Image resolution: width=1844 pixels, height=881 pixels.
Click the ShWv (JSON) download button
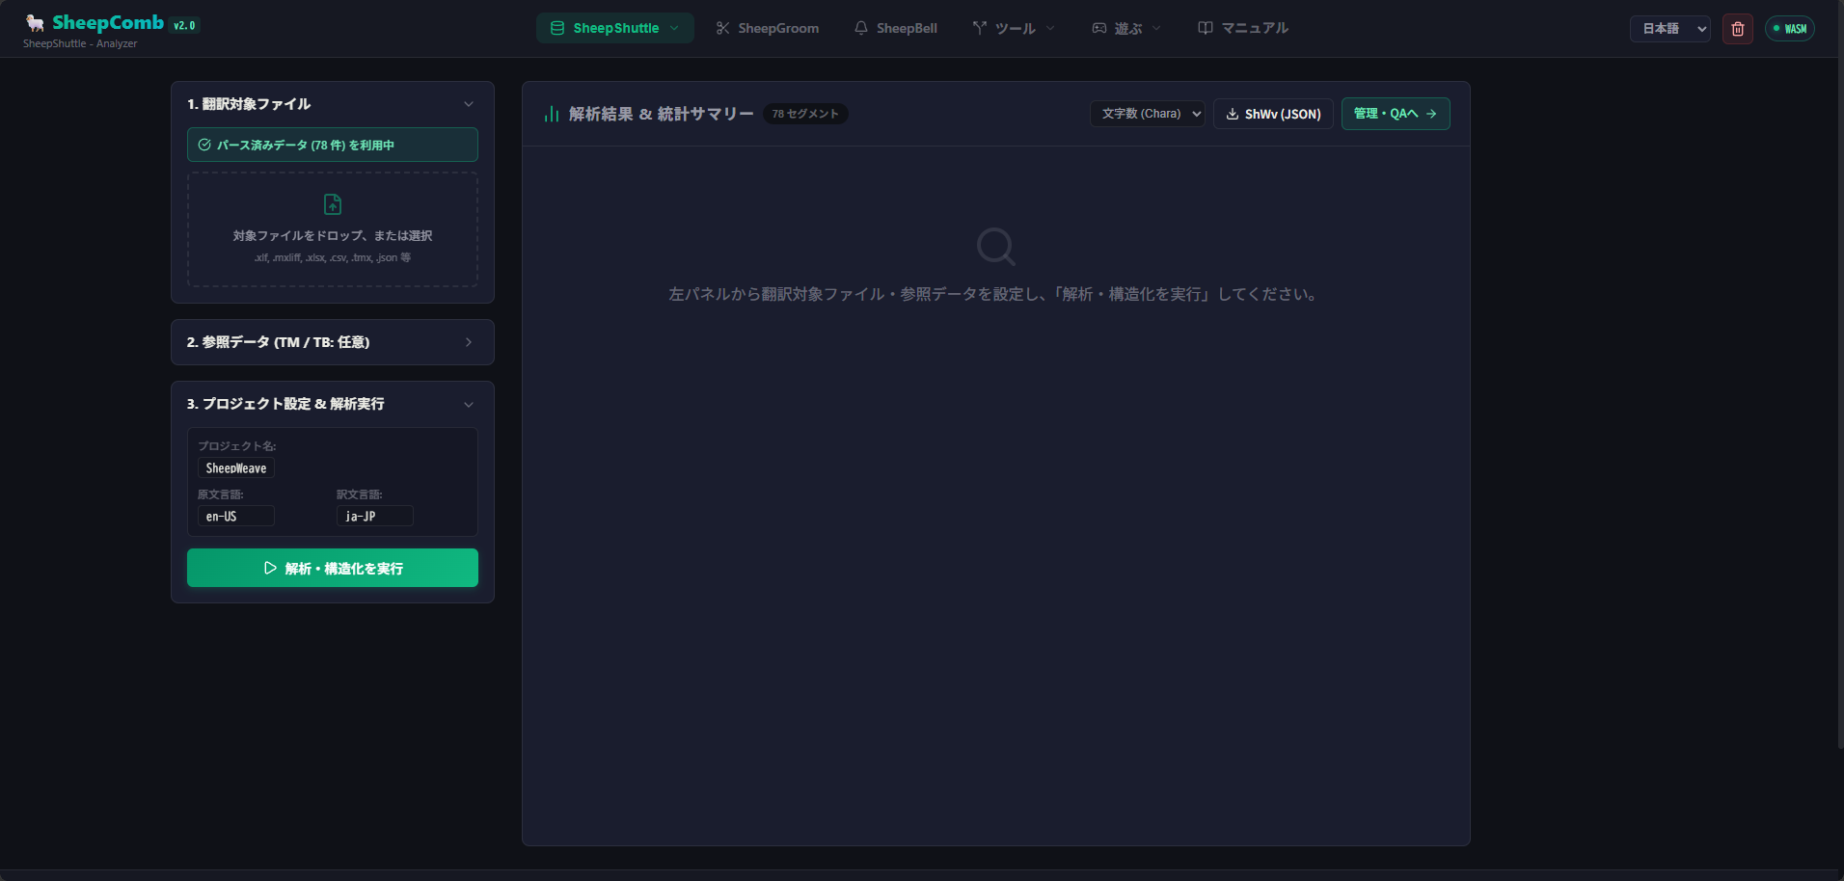(x=1273, y=114)
